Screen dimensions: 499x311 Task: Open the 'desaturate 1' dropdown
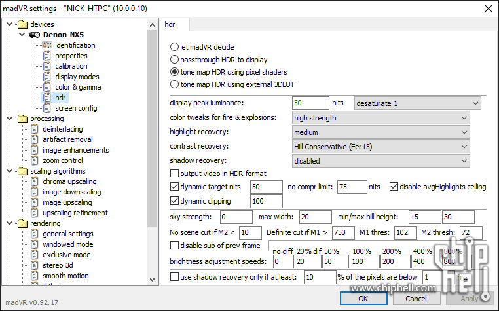pyautogui.click(x=418, y=103)
